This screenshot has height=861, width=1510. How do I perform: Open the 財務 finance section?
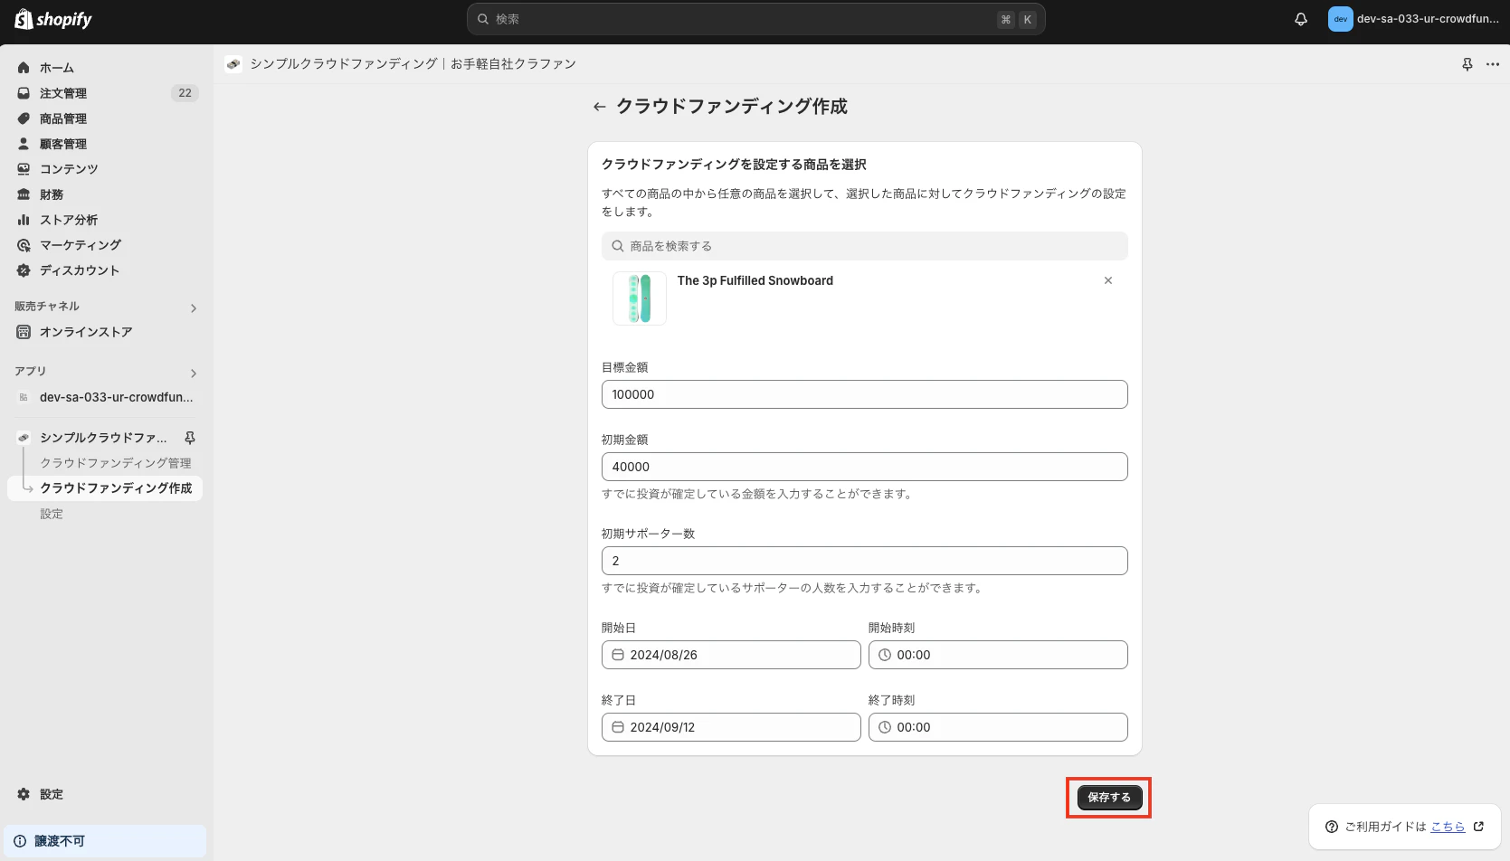[23, 194]
